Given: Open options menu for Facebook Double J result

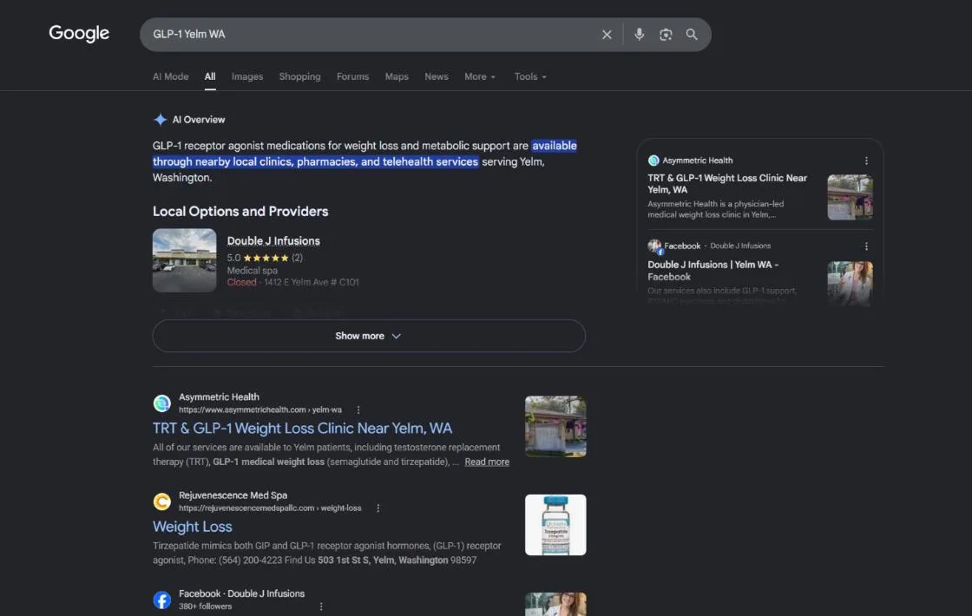Looking at the screenshot, I should click(x=321, y=606).
